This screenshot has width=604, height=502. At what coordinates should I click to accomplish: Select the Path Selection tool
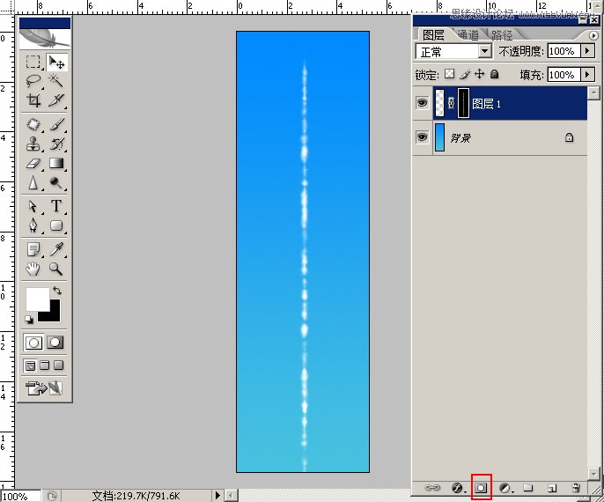[33, 206]
